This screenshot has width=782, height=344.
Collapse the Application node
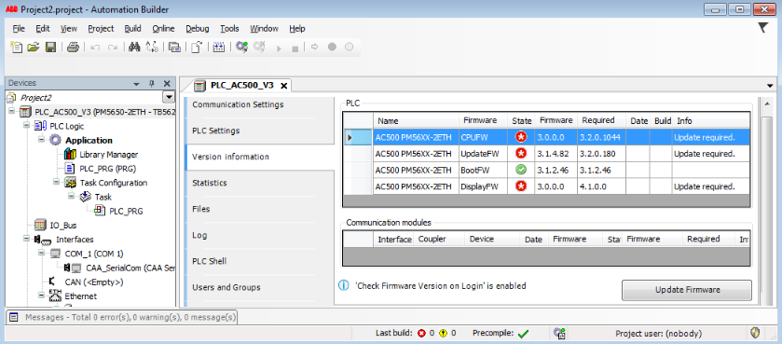click(x=41, y=140)
